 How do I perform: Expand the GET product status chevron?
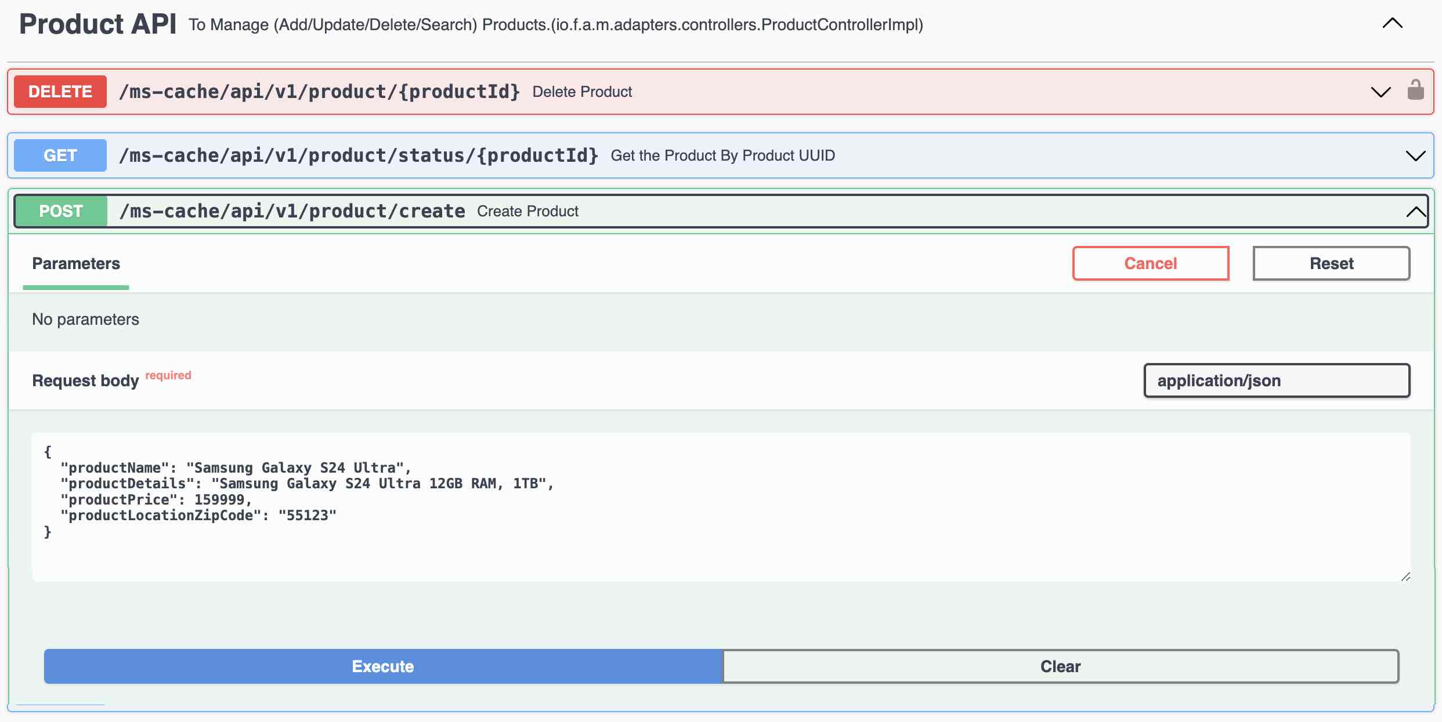pyautogui.click(x=1415, y=155)
